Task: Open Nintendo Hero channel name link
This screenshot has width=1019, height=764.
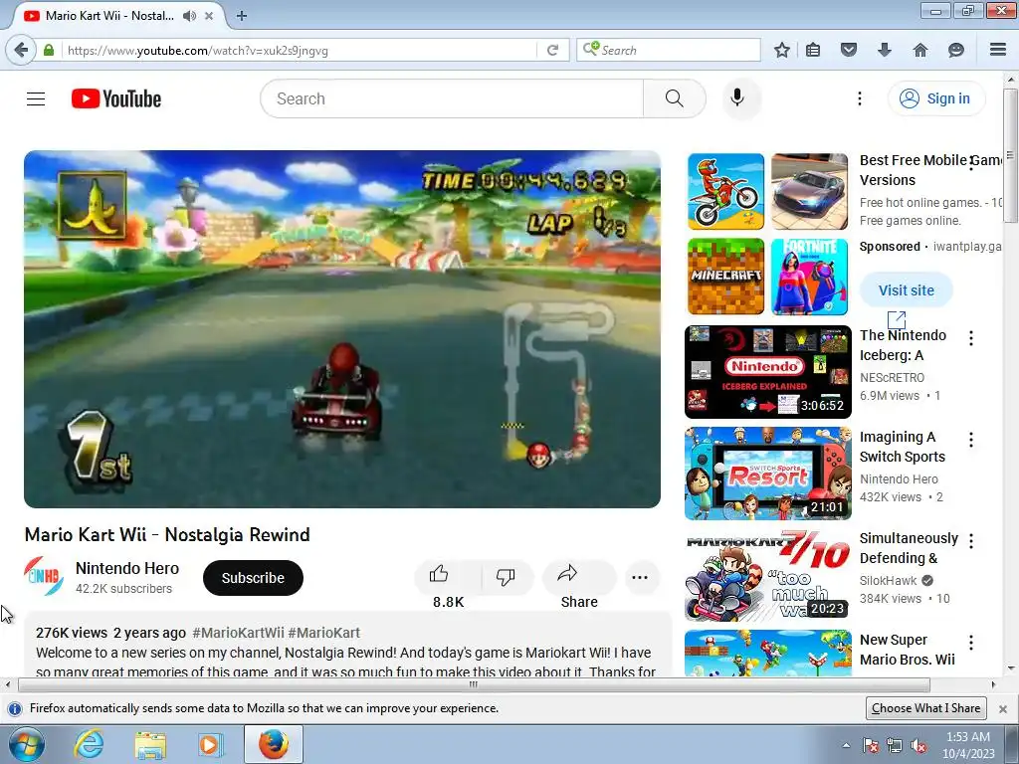Action: [x=127, y=568]
